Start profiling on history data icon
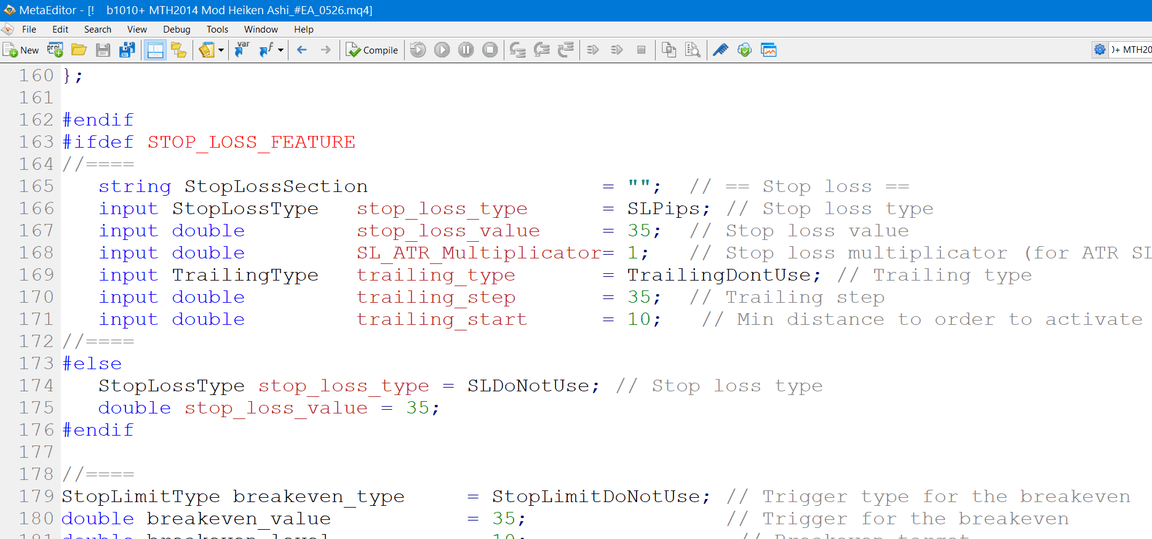 pyautogui.click(x=617, y=50)
